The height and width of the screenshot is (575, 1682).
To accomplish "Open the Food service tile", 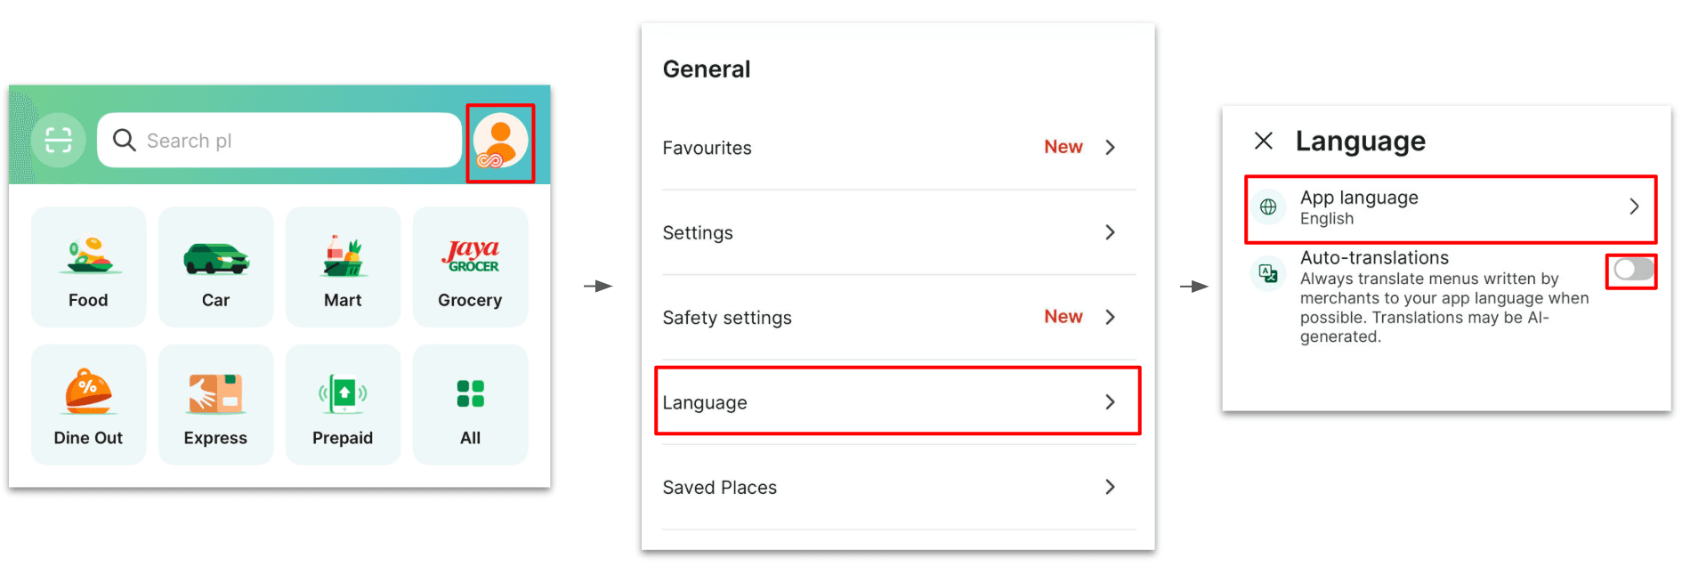I will click(x=88, y=267).
